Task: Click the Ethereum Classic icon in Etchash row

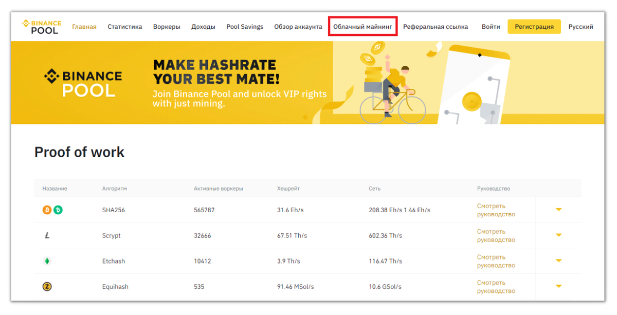Action: [47, 261]
